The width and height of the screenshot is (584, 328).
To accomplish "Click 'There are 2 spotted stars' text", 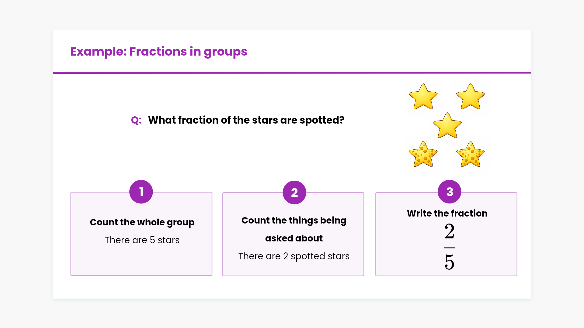I will [294, 256].
